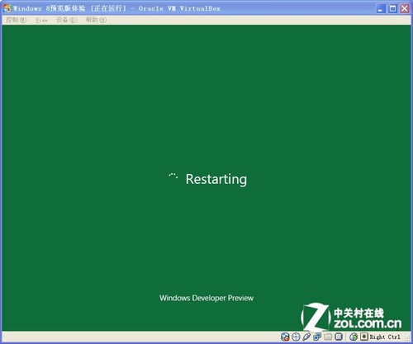Click the VirtualBox icon in title bar

[7, 8]
